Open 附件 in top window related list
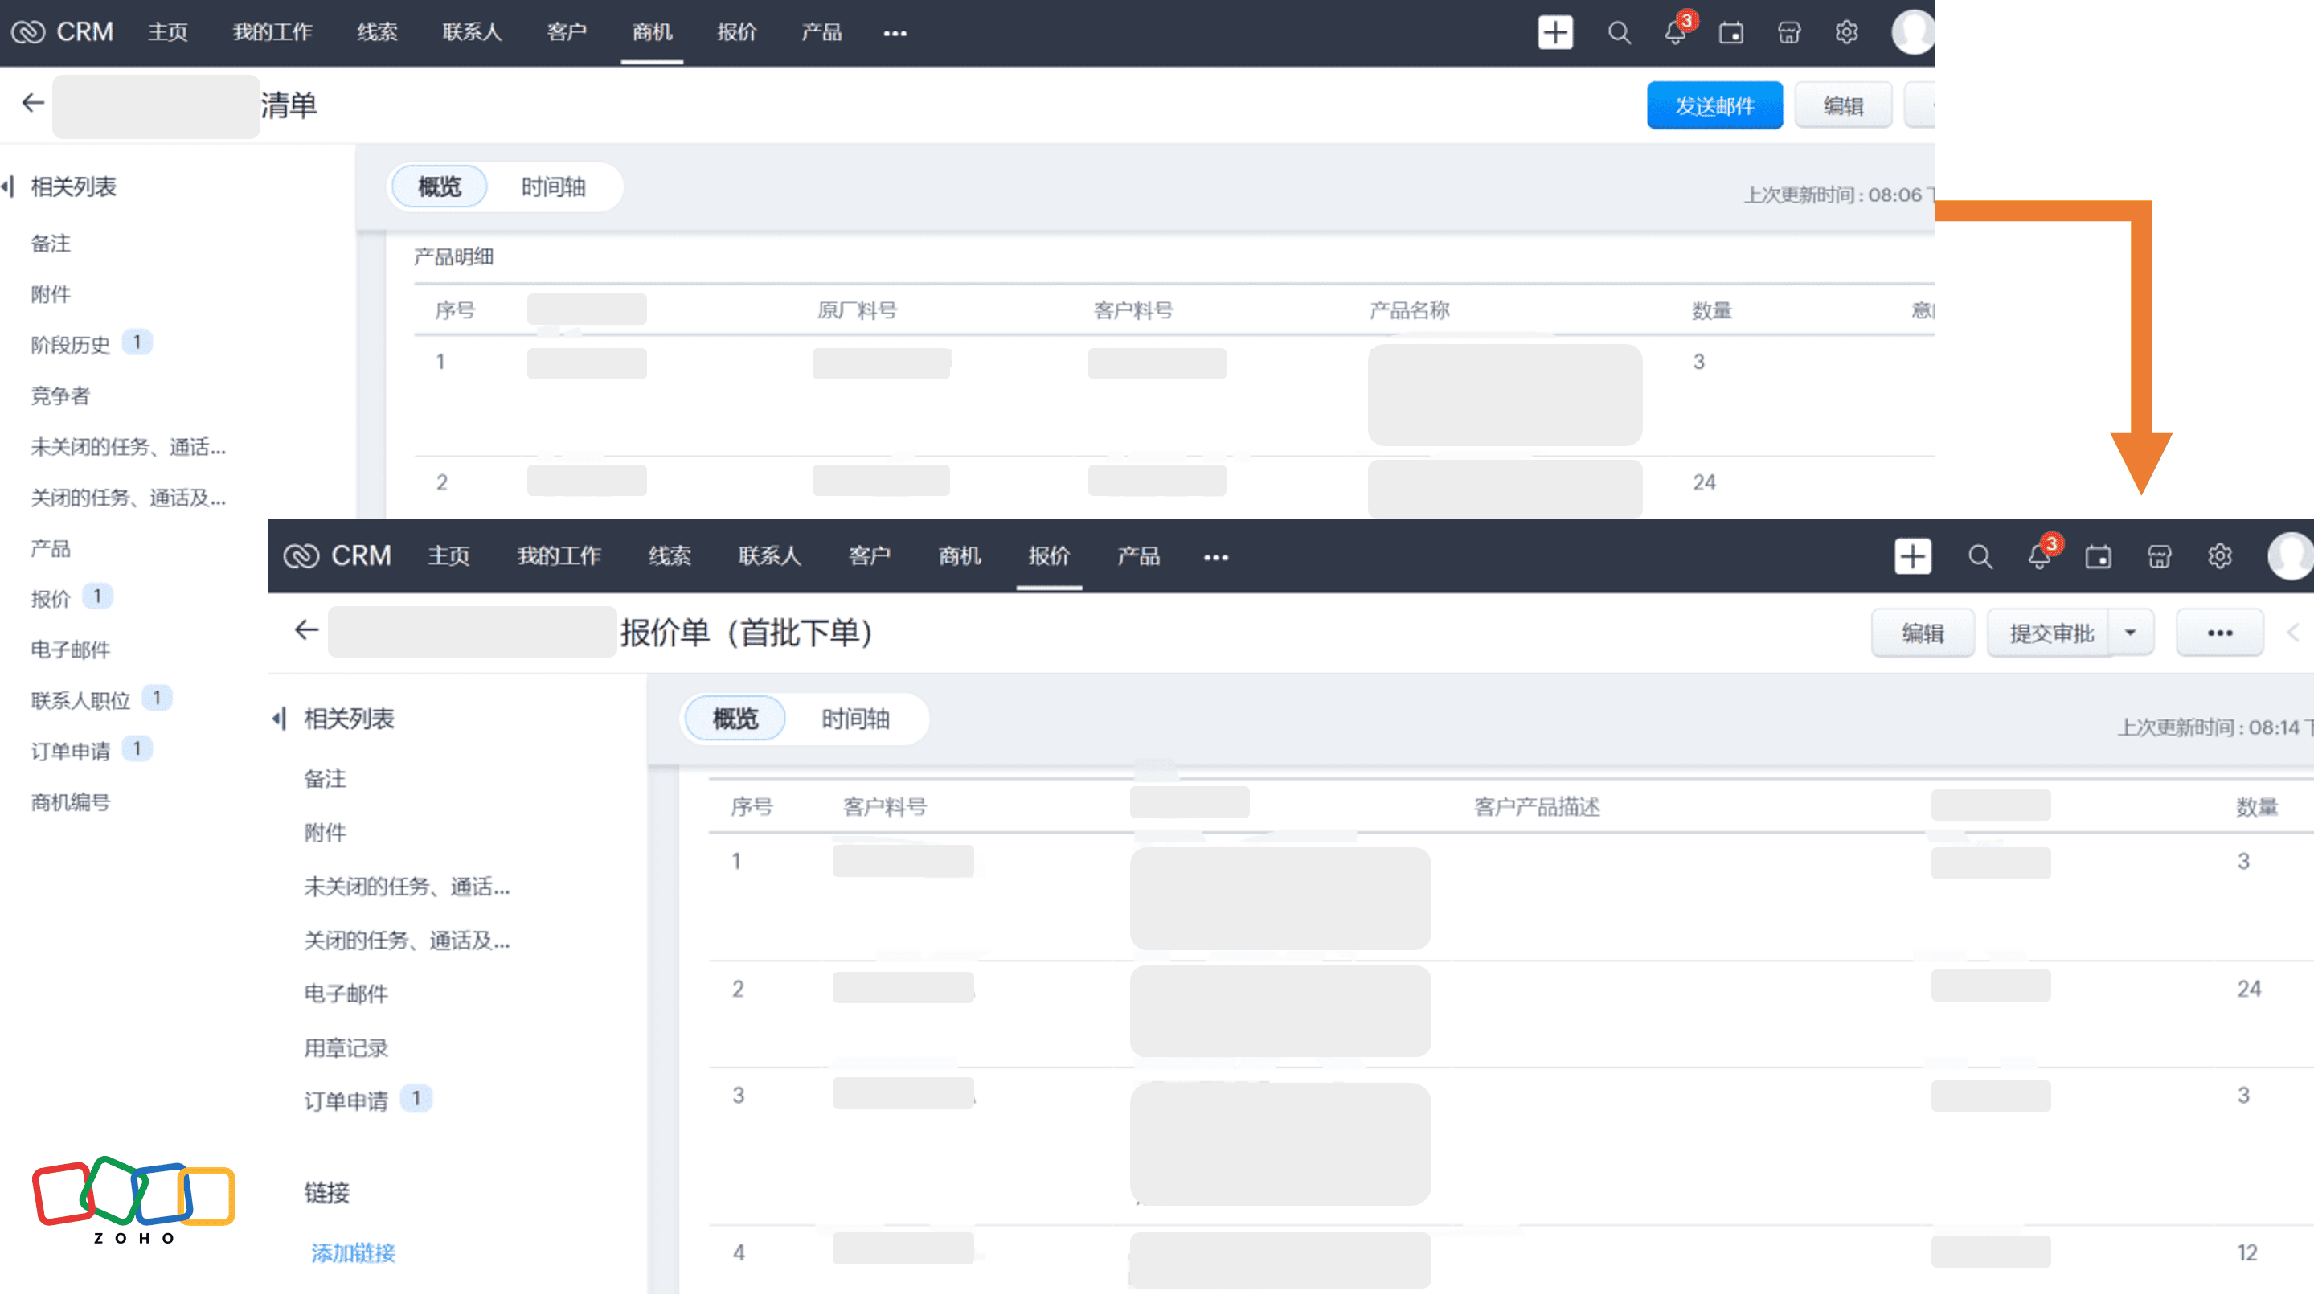Image resolution: width=2314 pixels, height=1295 pixels. coord(51,295)
